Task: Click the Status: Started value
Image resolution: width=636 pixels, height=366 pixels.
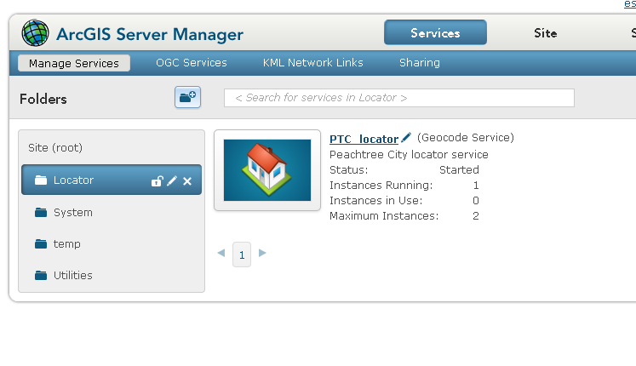Action: 459,170
